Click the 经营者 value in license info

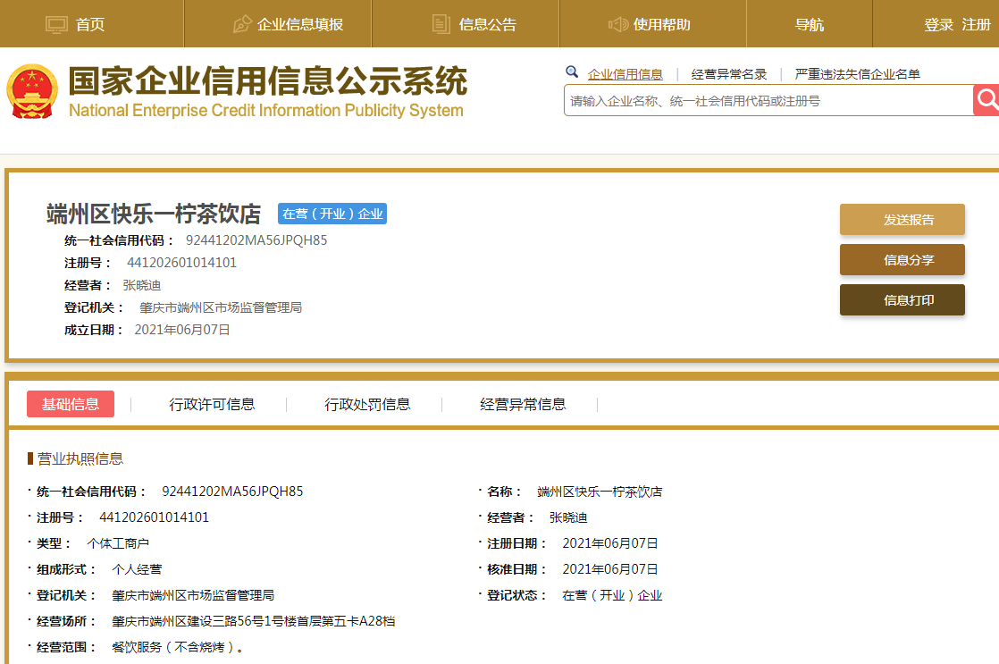tap(568, 518)
